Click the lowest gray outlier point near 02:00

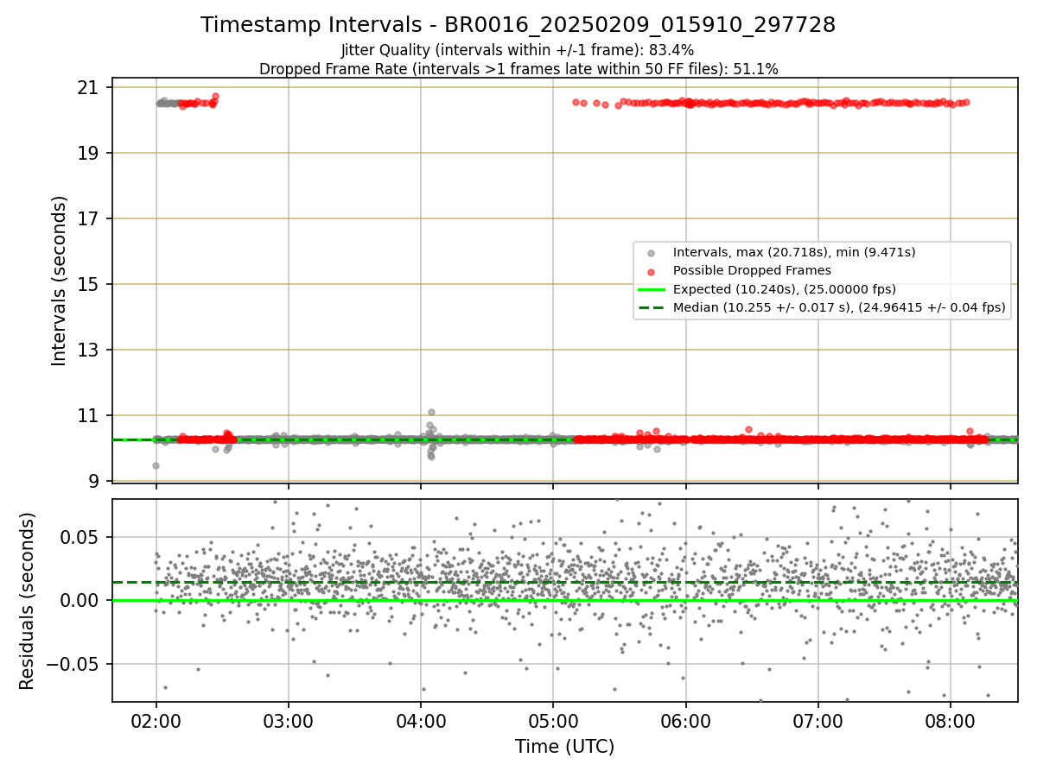[x=156, y=465]
